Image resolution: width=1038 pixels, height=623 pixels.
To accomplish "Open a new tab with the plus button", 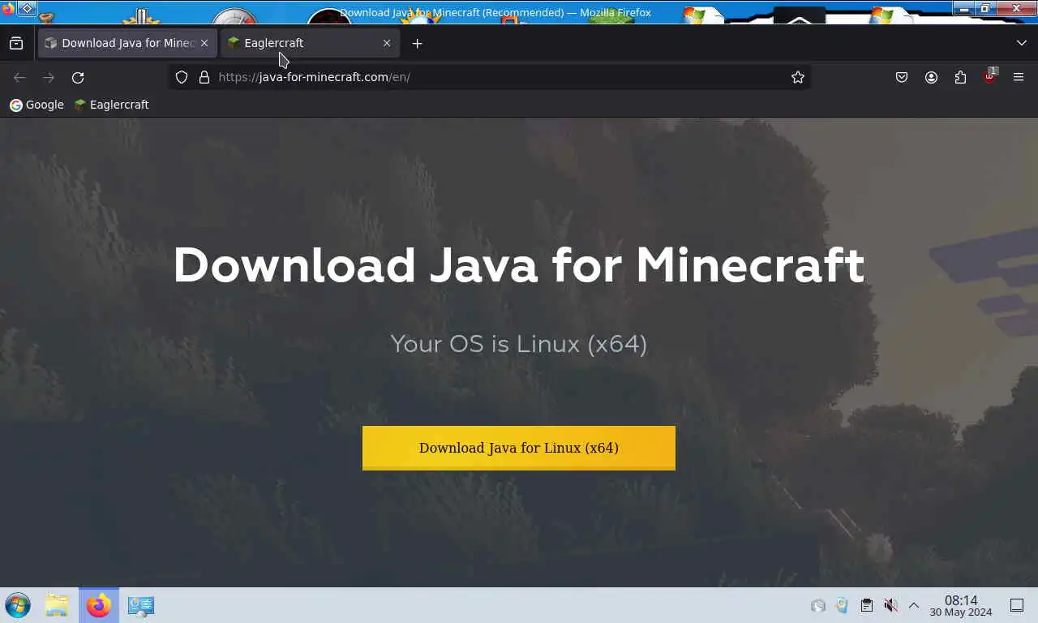I will [x=417, y=43].
